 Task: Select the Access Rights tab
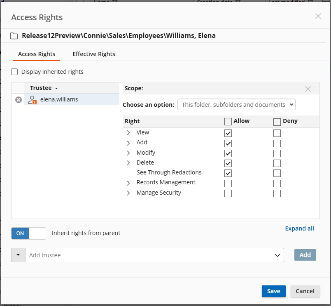37,54
